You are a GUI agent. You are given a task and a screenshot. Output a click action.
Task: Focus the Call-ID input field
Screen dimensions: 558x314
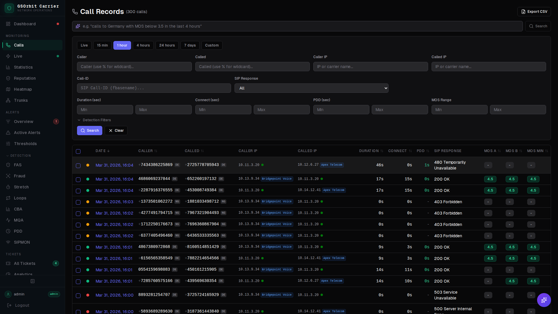pyautogui.click(x=154, y=88)
